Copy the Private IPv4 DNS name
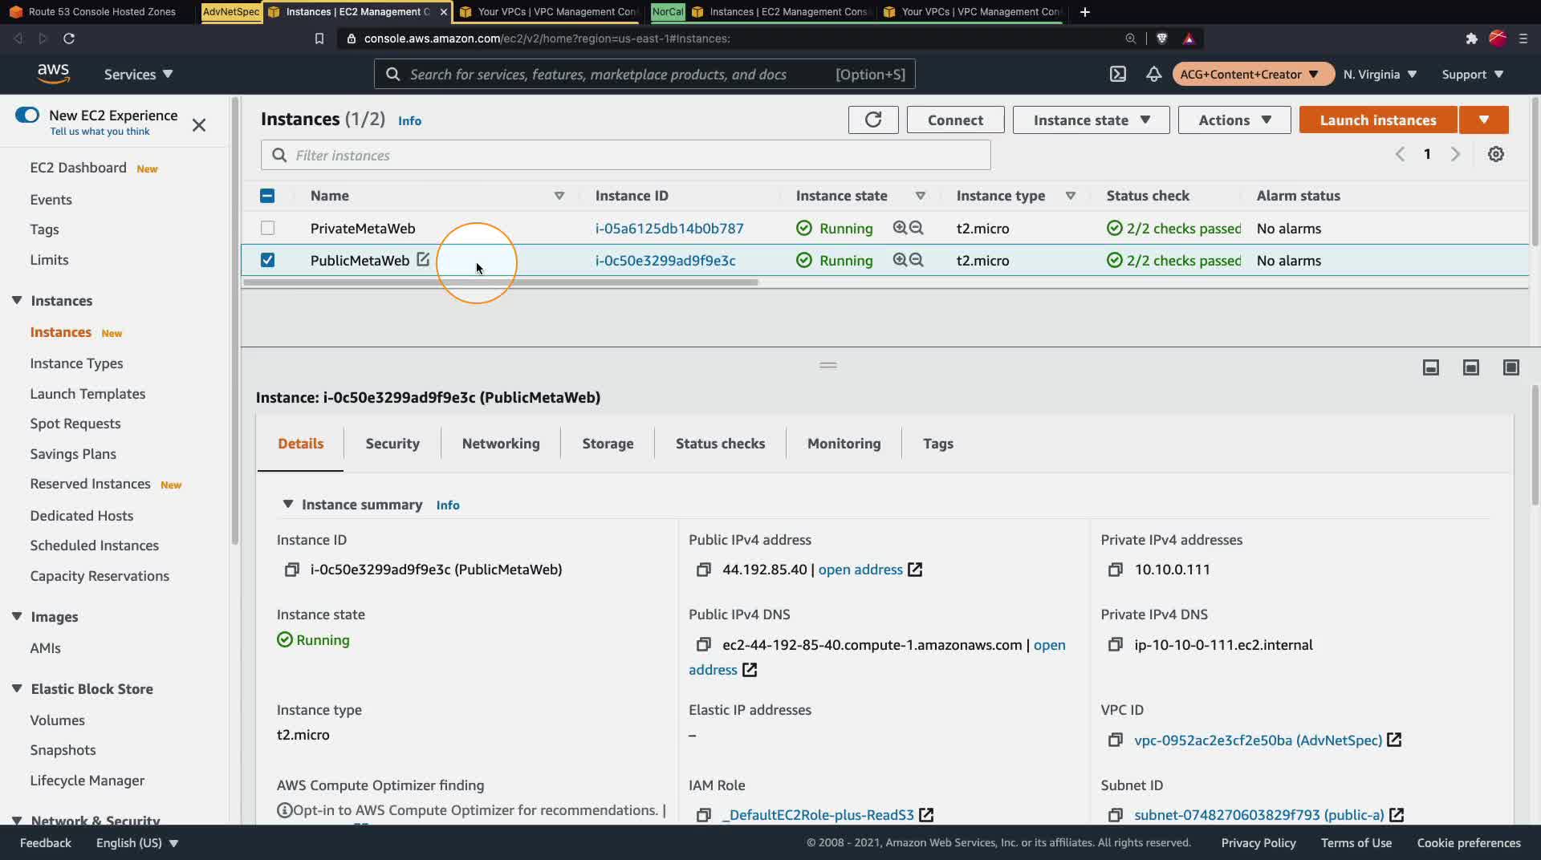The width and height of the screenshot is (1541, 860). tap(1116, 645)
